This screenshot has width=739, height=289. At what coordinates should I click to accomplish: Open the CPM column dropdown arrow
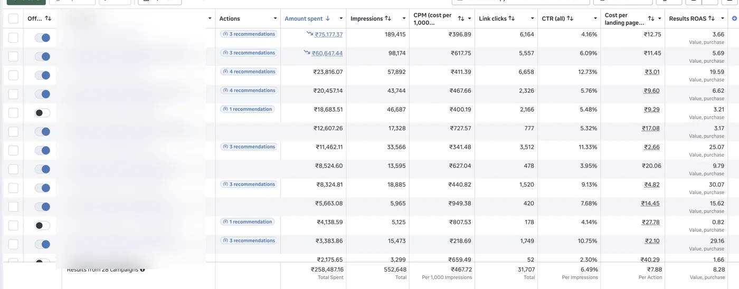(469, 18)
